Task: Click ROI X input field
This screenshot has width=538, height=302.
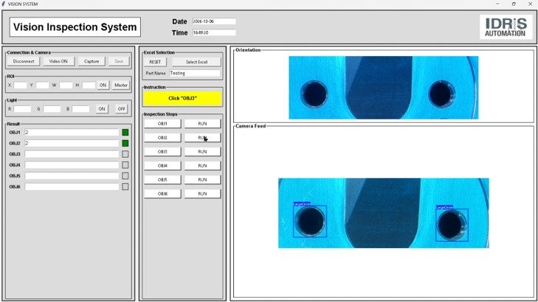Action: 20,85
